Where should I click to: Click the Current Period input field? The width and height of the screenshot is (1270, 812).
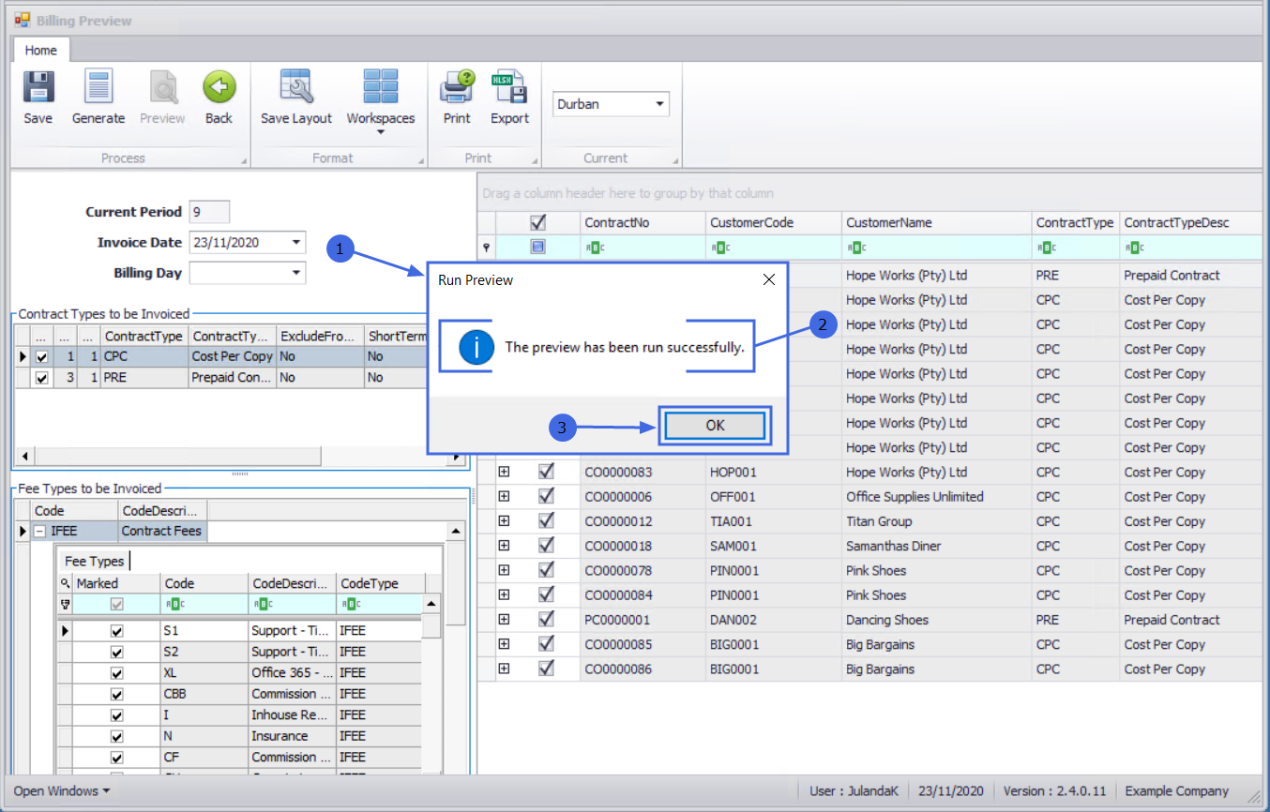coord(209,212)
